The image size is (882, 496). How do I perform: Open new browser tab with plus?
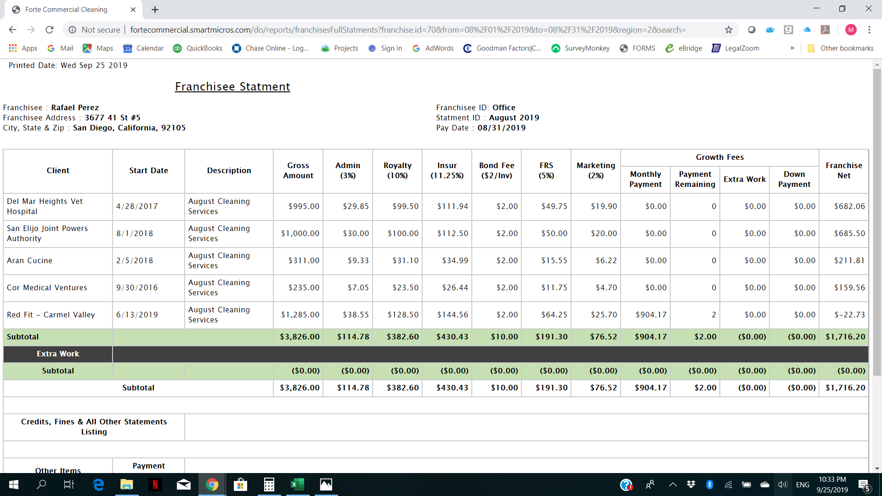(x=155, y=10)
